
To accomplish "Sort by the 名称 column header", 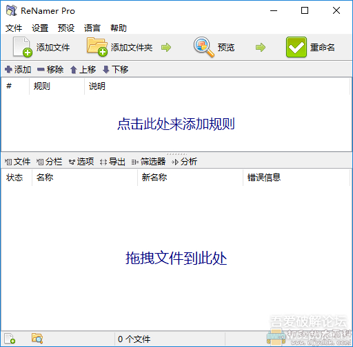I will coord(85,178).
